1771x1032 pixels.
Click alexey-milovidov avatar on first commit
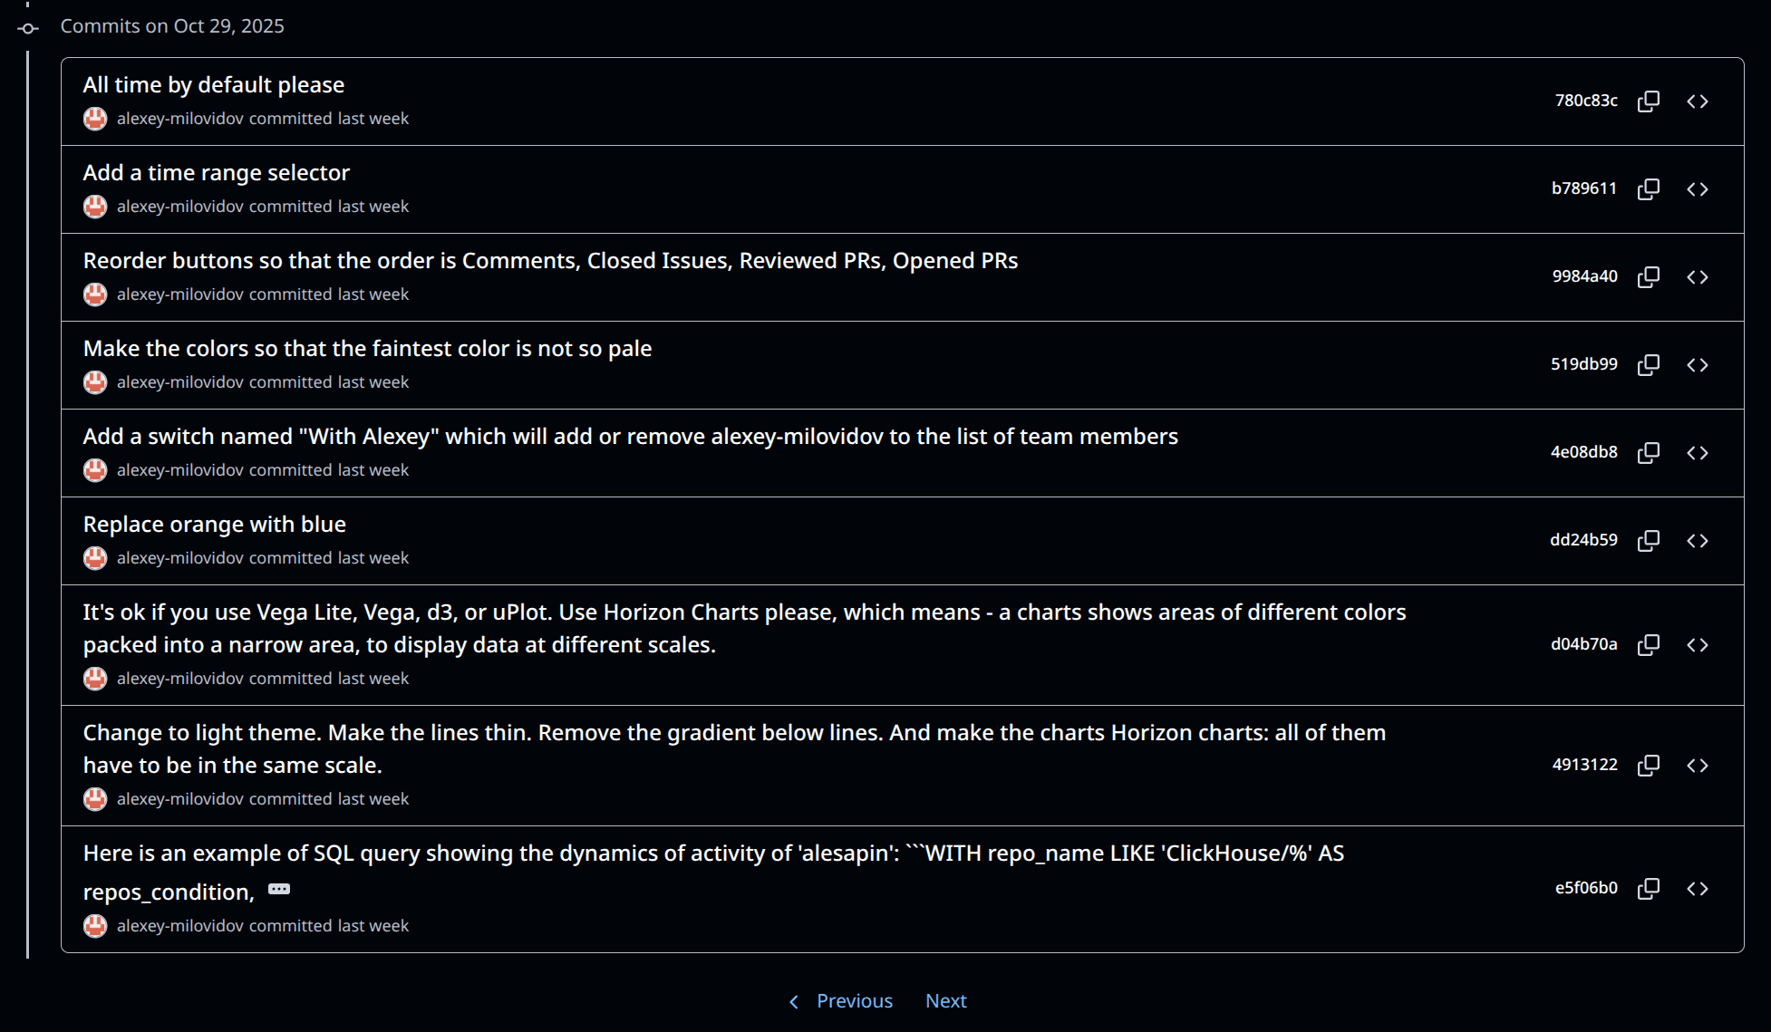coord(95,119)
